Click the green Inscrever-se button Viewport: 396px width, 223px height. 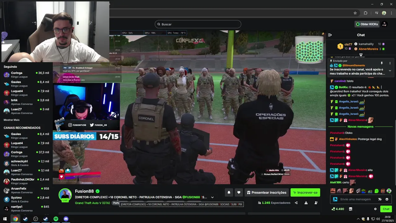click(305, 193)
